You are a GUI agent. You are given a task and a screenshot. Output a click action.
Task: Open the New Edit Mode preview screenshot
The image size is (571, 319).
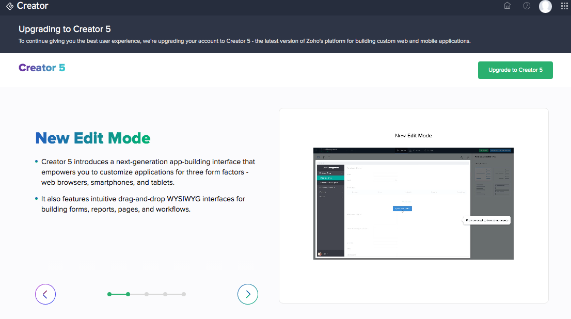414,203
